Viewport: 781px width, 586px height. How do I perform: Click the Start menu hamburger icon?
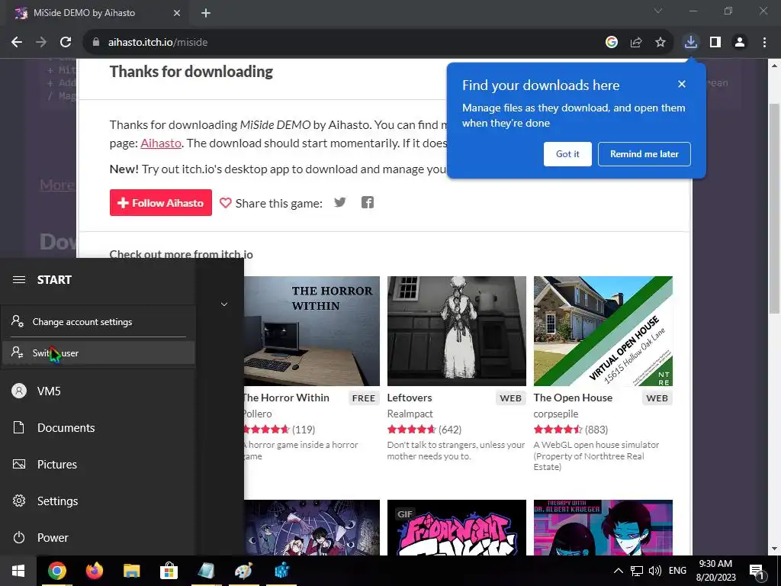click(19, 279)
